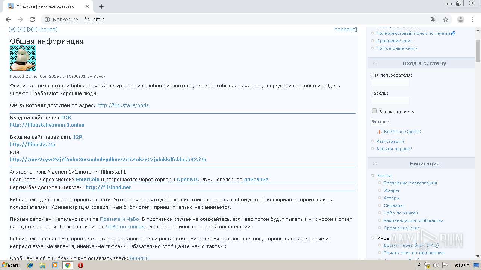The height and width of the screenshot is (270, 481).
Task: Click the address bar URL flibusta.is
Action: pos(95,19)
